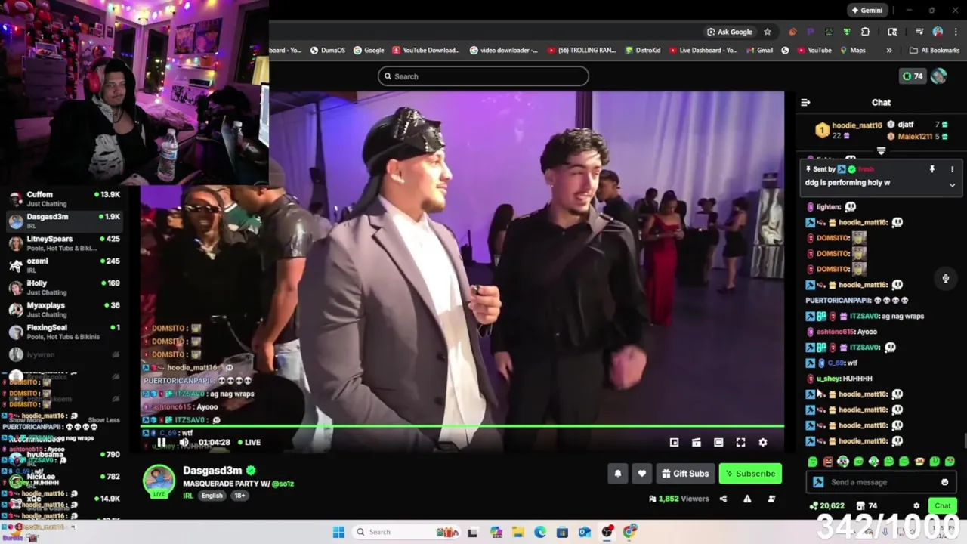This screenshot has width=967, height=544.
Task: Open FlexingSeal channel from sidebar
Action: click(65, 332)
